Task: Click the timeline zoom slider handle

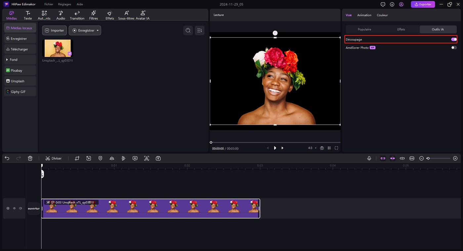Action: tap(428, 158)
